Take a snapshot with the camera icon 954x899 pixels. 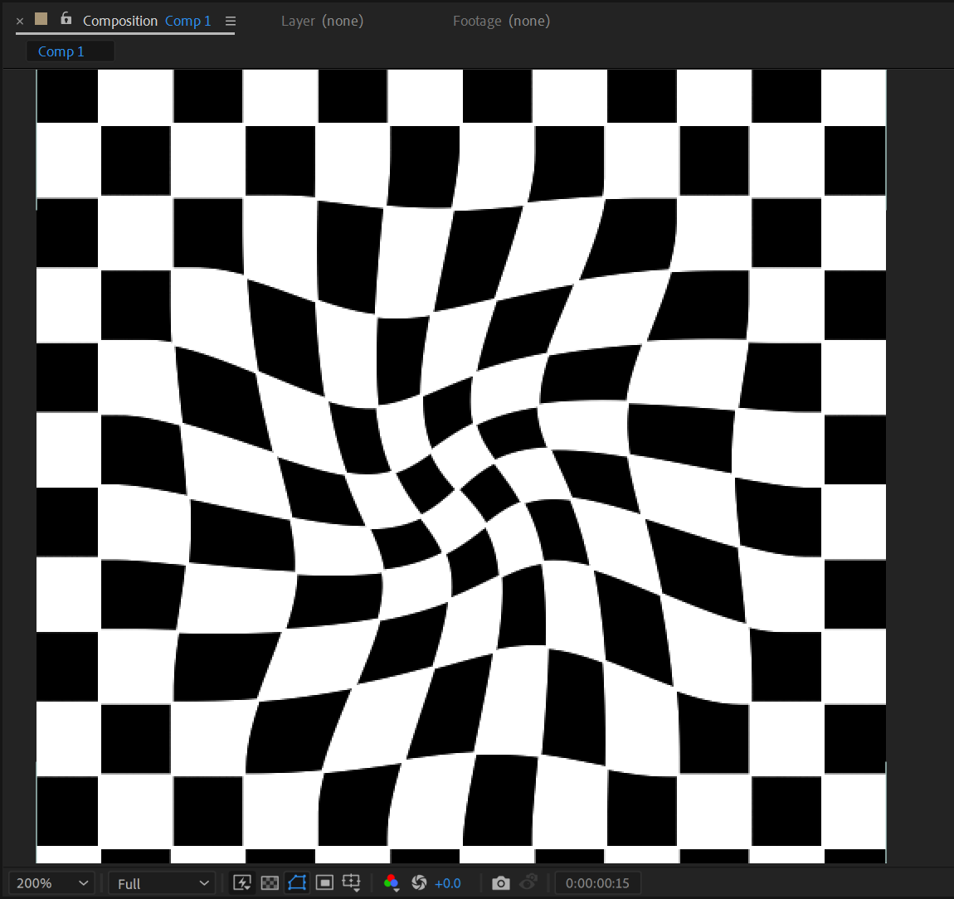coord(501,882)
